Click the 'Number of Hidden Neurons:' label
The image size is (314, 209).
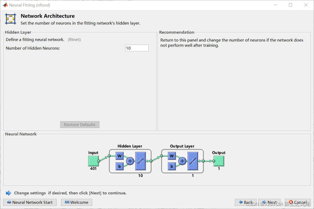point(33,48)
